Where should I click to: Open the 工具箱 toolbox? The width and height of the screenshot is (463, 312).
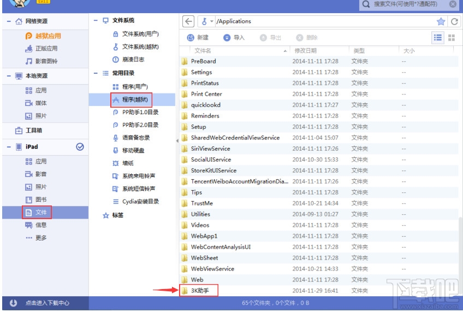point(28,130)
